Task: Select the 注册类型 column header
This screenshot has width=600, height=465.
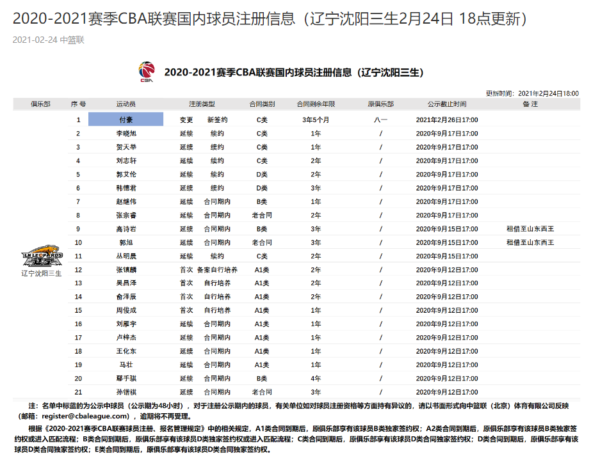Action: (202, 104)
